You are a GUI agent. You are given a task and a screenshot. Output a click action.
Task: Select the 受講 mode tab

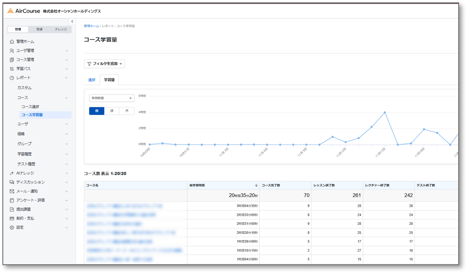39,29
